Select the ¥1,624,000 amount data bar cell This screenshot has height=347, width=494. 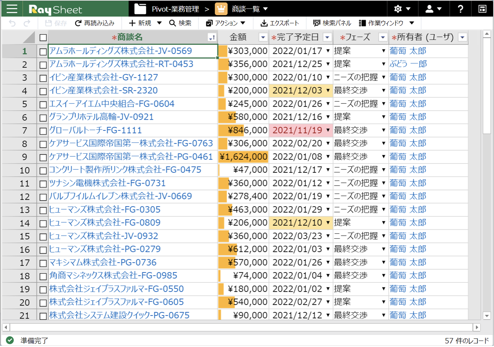click(243, 157)
